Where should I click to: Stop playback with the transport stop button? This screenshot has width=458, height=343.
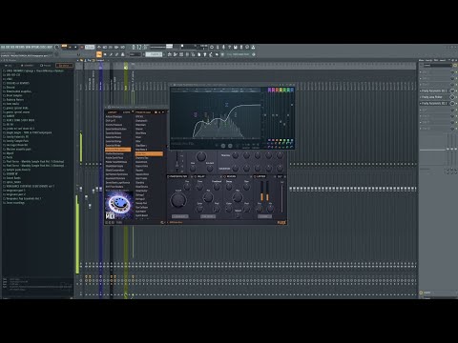[75, 47]
